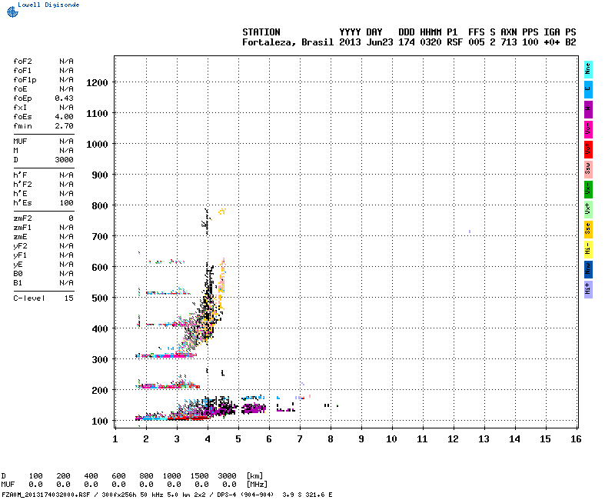Pick the red Vo+ legend swatch

[588, 149]
